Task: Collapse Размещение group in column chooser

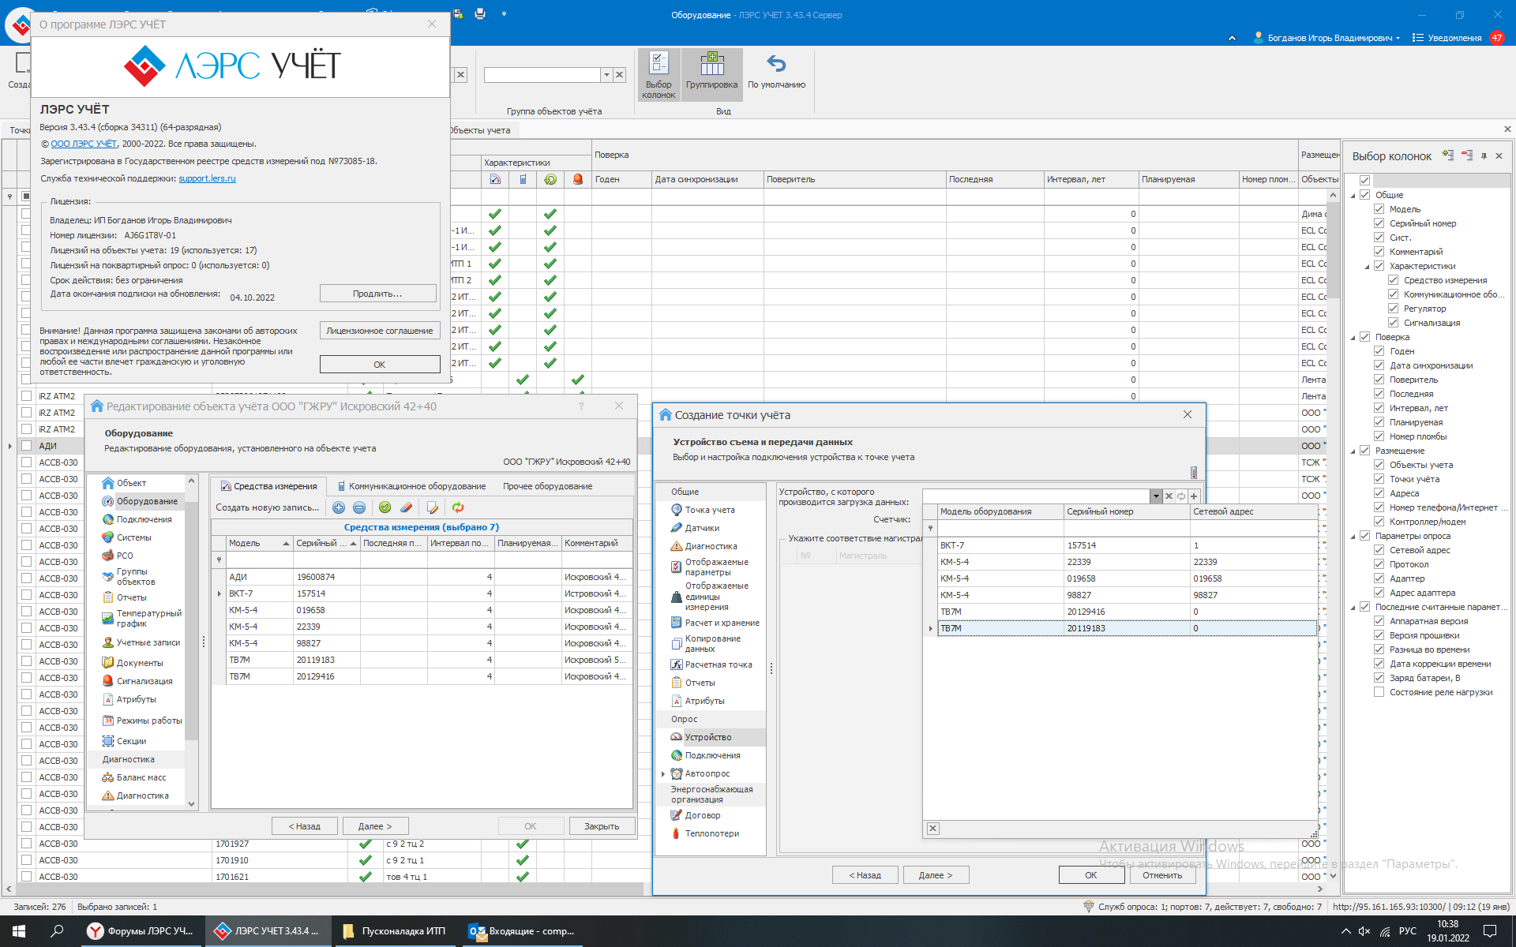Action: [1353, 451]
